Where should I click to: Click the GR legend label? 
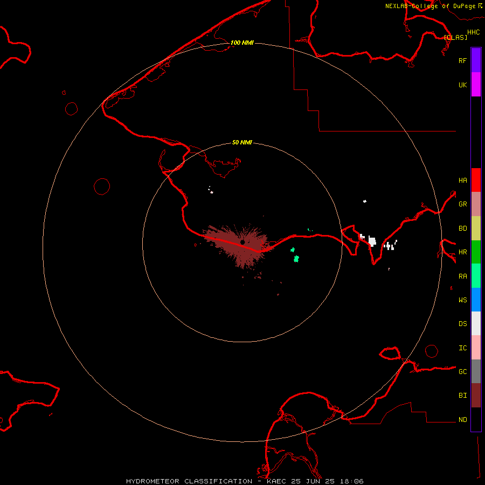pyautogui.click(x=463, y=204)
